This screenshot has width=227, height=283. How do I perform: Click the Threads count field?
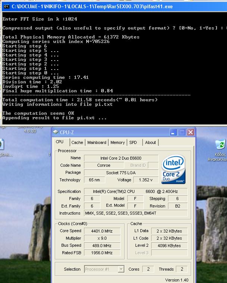[x=182, y=269]
